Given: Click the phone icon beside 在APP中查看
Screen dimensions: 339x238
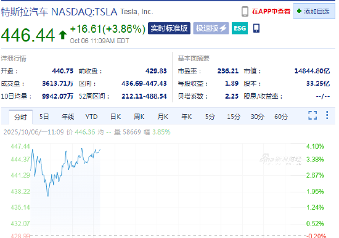Looking at the screenshot, I should click(245, 12).
